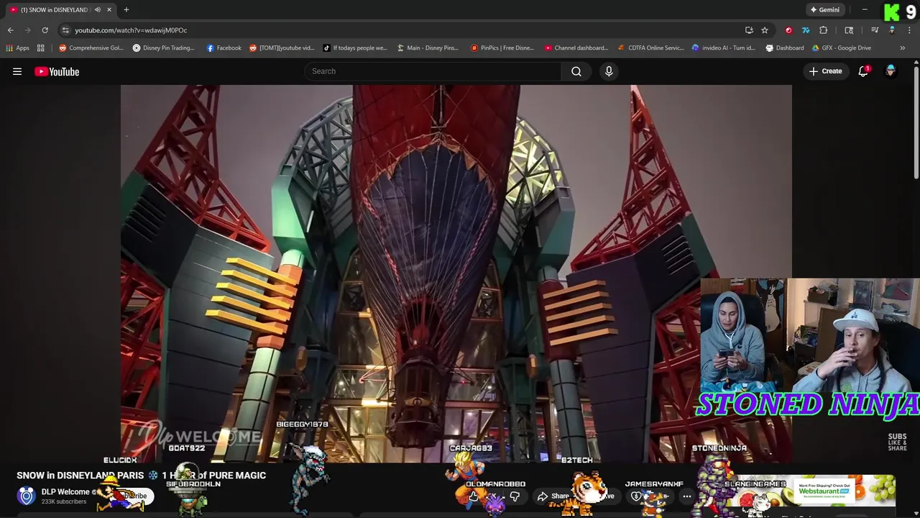Open Chrome profile avatar in toolbar
The image size is (920, 518).
pyautogui.click(x=892, y=30)
